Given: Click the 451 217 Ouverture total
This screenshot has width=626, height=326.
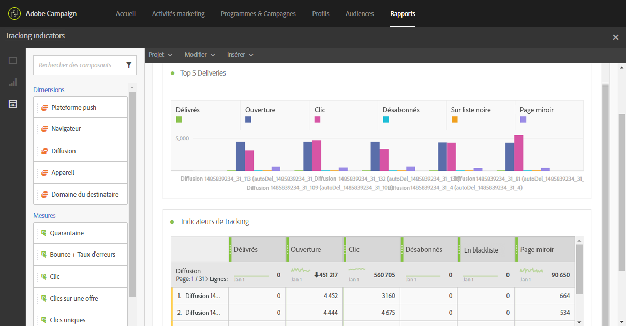Looking at the screenshot, I should [x=329, y=275].
